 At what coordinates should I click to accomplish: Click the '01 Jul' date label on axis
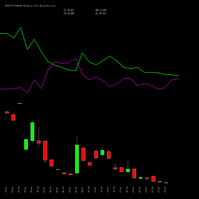(44, 190)
